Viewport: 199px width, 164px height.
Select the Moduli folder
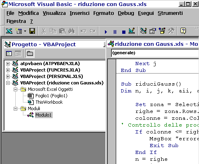(x=34, y=109)
